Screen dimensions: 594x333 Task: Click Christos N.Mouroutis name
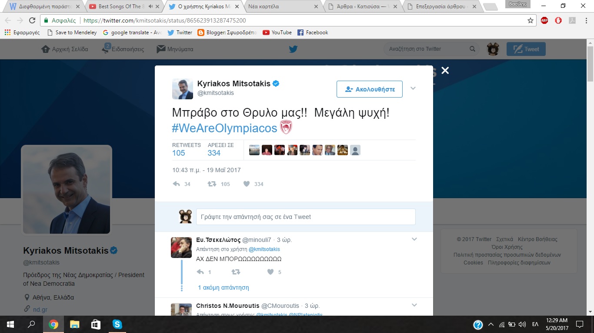227,306
